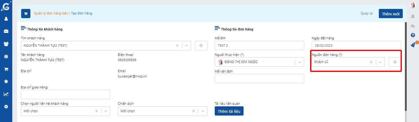Open the chat messages icon
This screenshot has width=419, height=122.
coord(413,26)
